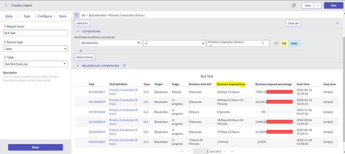
Task: Click the Business time left column header
Action: point(200,84)
